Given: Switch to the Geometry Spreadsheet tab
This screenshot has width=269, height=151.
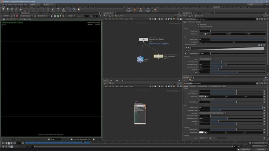Looking at the screenshot, I should point(57,13).
